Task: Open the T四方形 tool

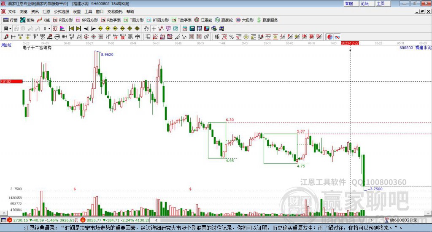Action: pyautogui.click(x=134, y=20)
